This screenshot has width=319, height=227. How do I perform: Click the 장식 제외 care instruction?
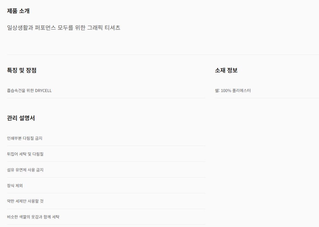(x=15, y=185)
